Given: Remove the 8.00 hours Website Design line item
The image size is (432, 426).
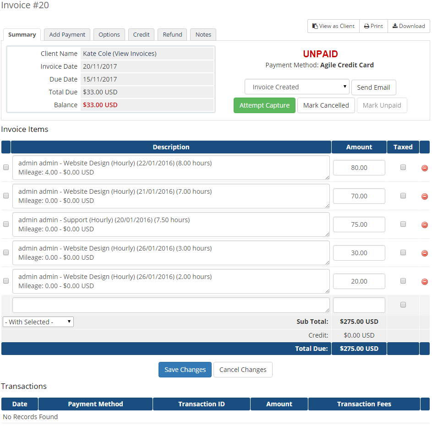Looking at the screenshot, I should click(x=424, y=168).
